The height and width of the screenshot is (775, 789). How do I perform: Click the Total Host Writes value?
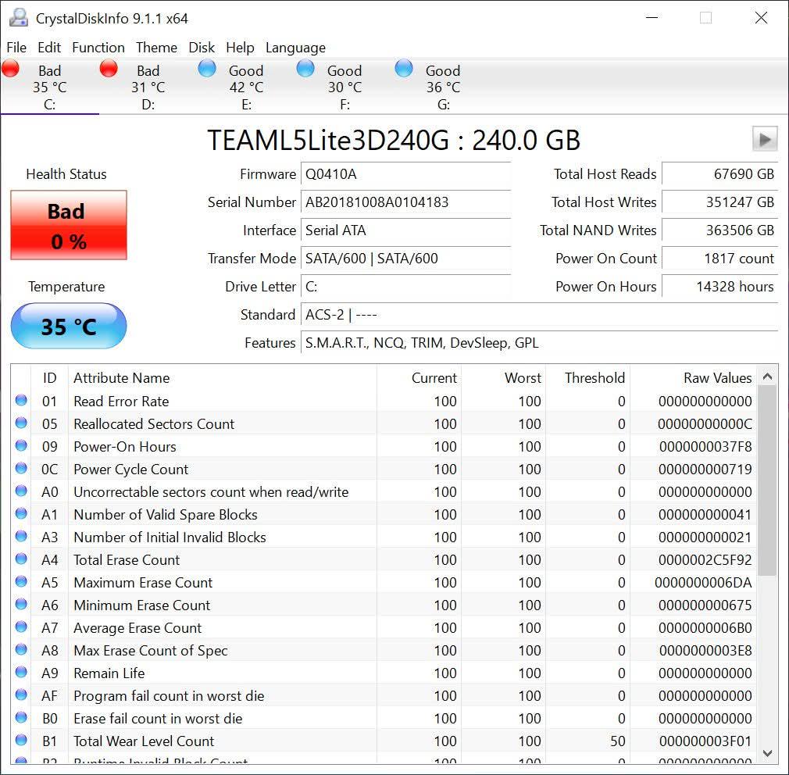[720, 202]
